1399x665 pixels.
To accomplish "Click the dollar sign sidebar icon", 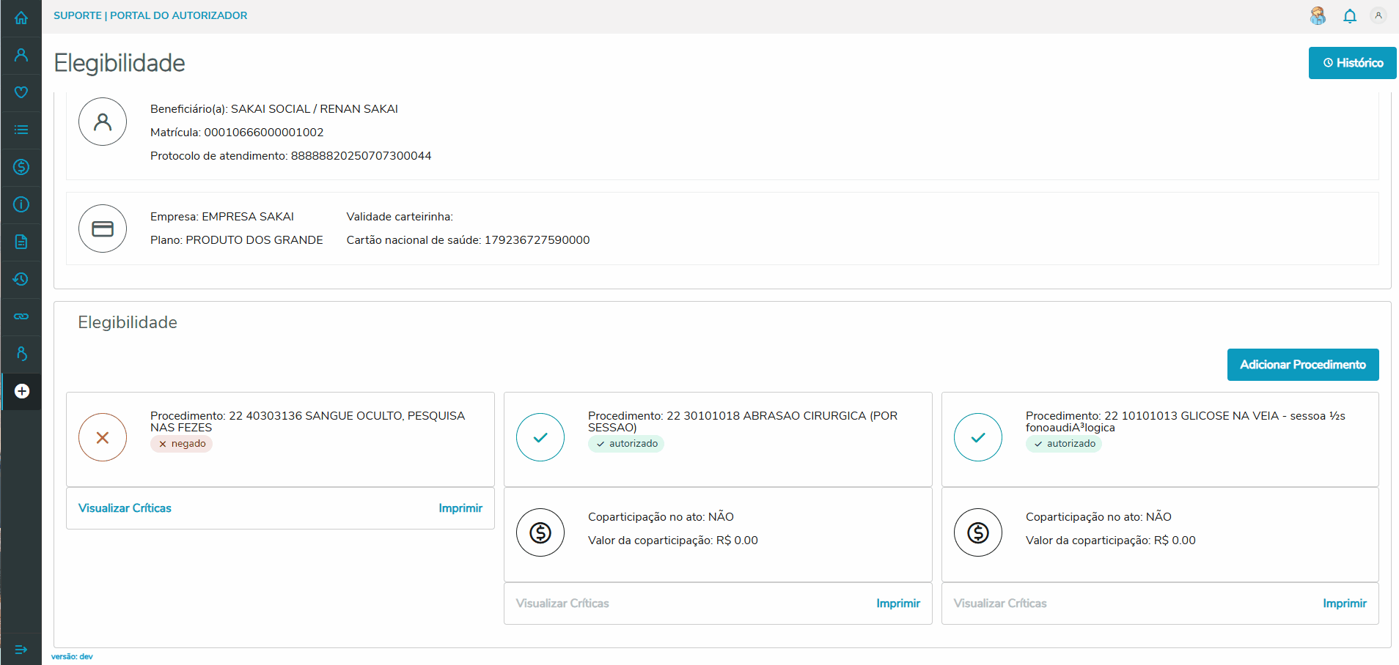I will point(21,167).
